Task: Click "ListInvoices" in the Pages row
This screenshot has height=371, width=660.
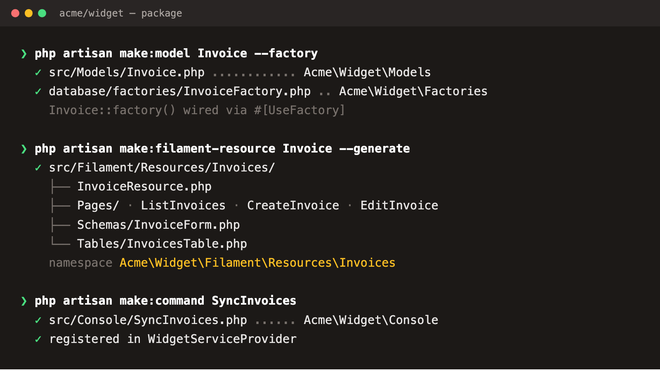Action: point(183,206)
